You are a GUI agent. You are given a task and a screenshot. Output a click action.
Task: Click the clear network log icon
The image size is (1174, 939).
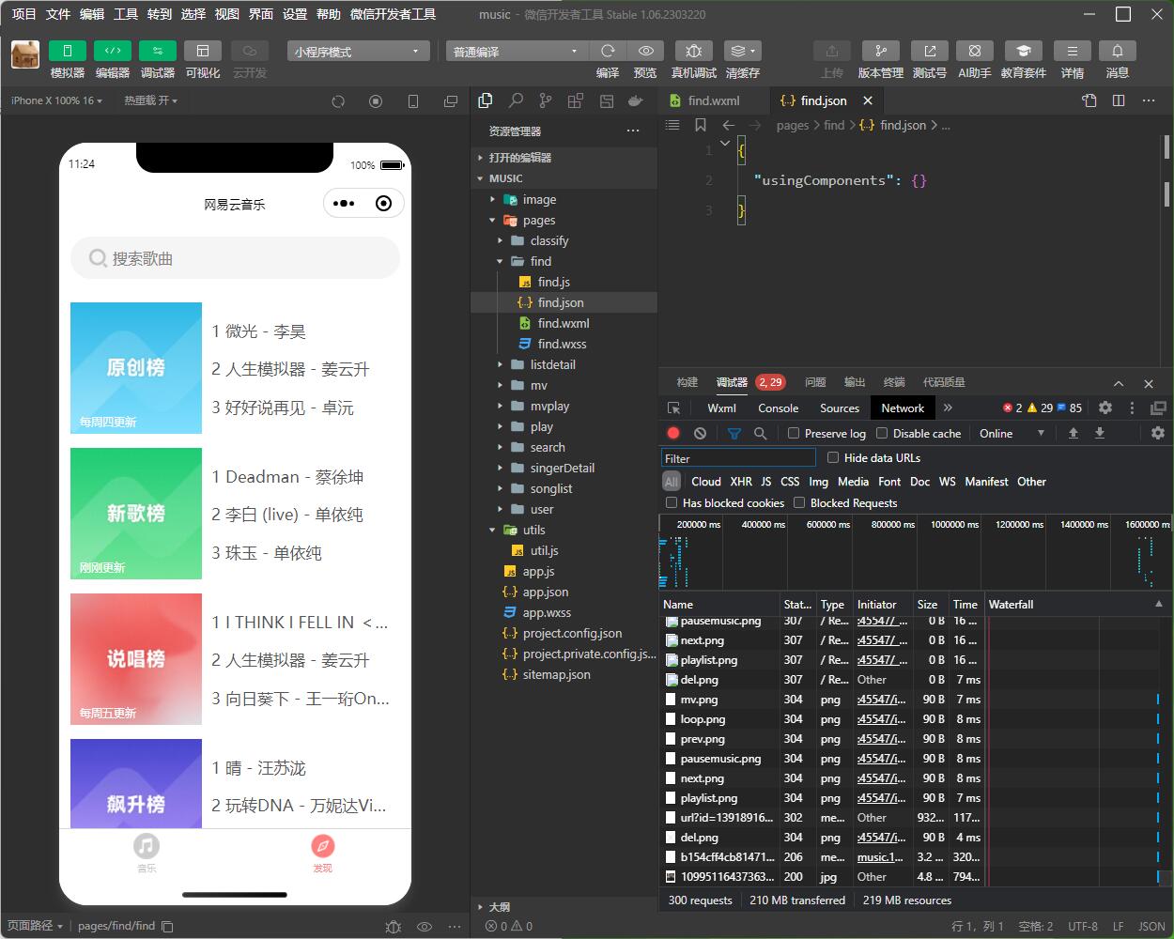pyautogui.click(x=700, y=433)
